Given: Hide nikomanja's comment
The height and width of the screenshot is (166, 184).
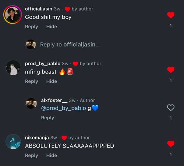Looking at the screenshot, I should pyautogui.click(x=52, y=155).
